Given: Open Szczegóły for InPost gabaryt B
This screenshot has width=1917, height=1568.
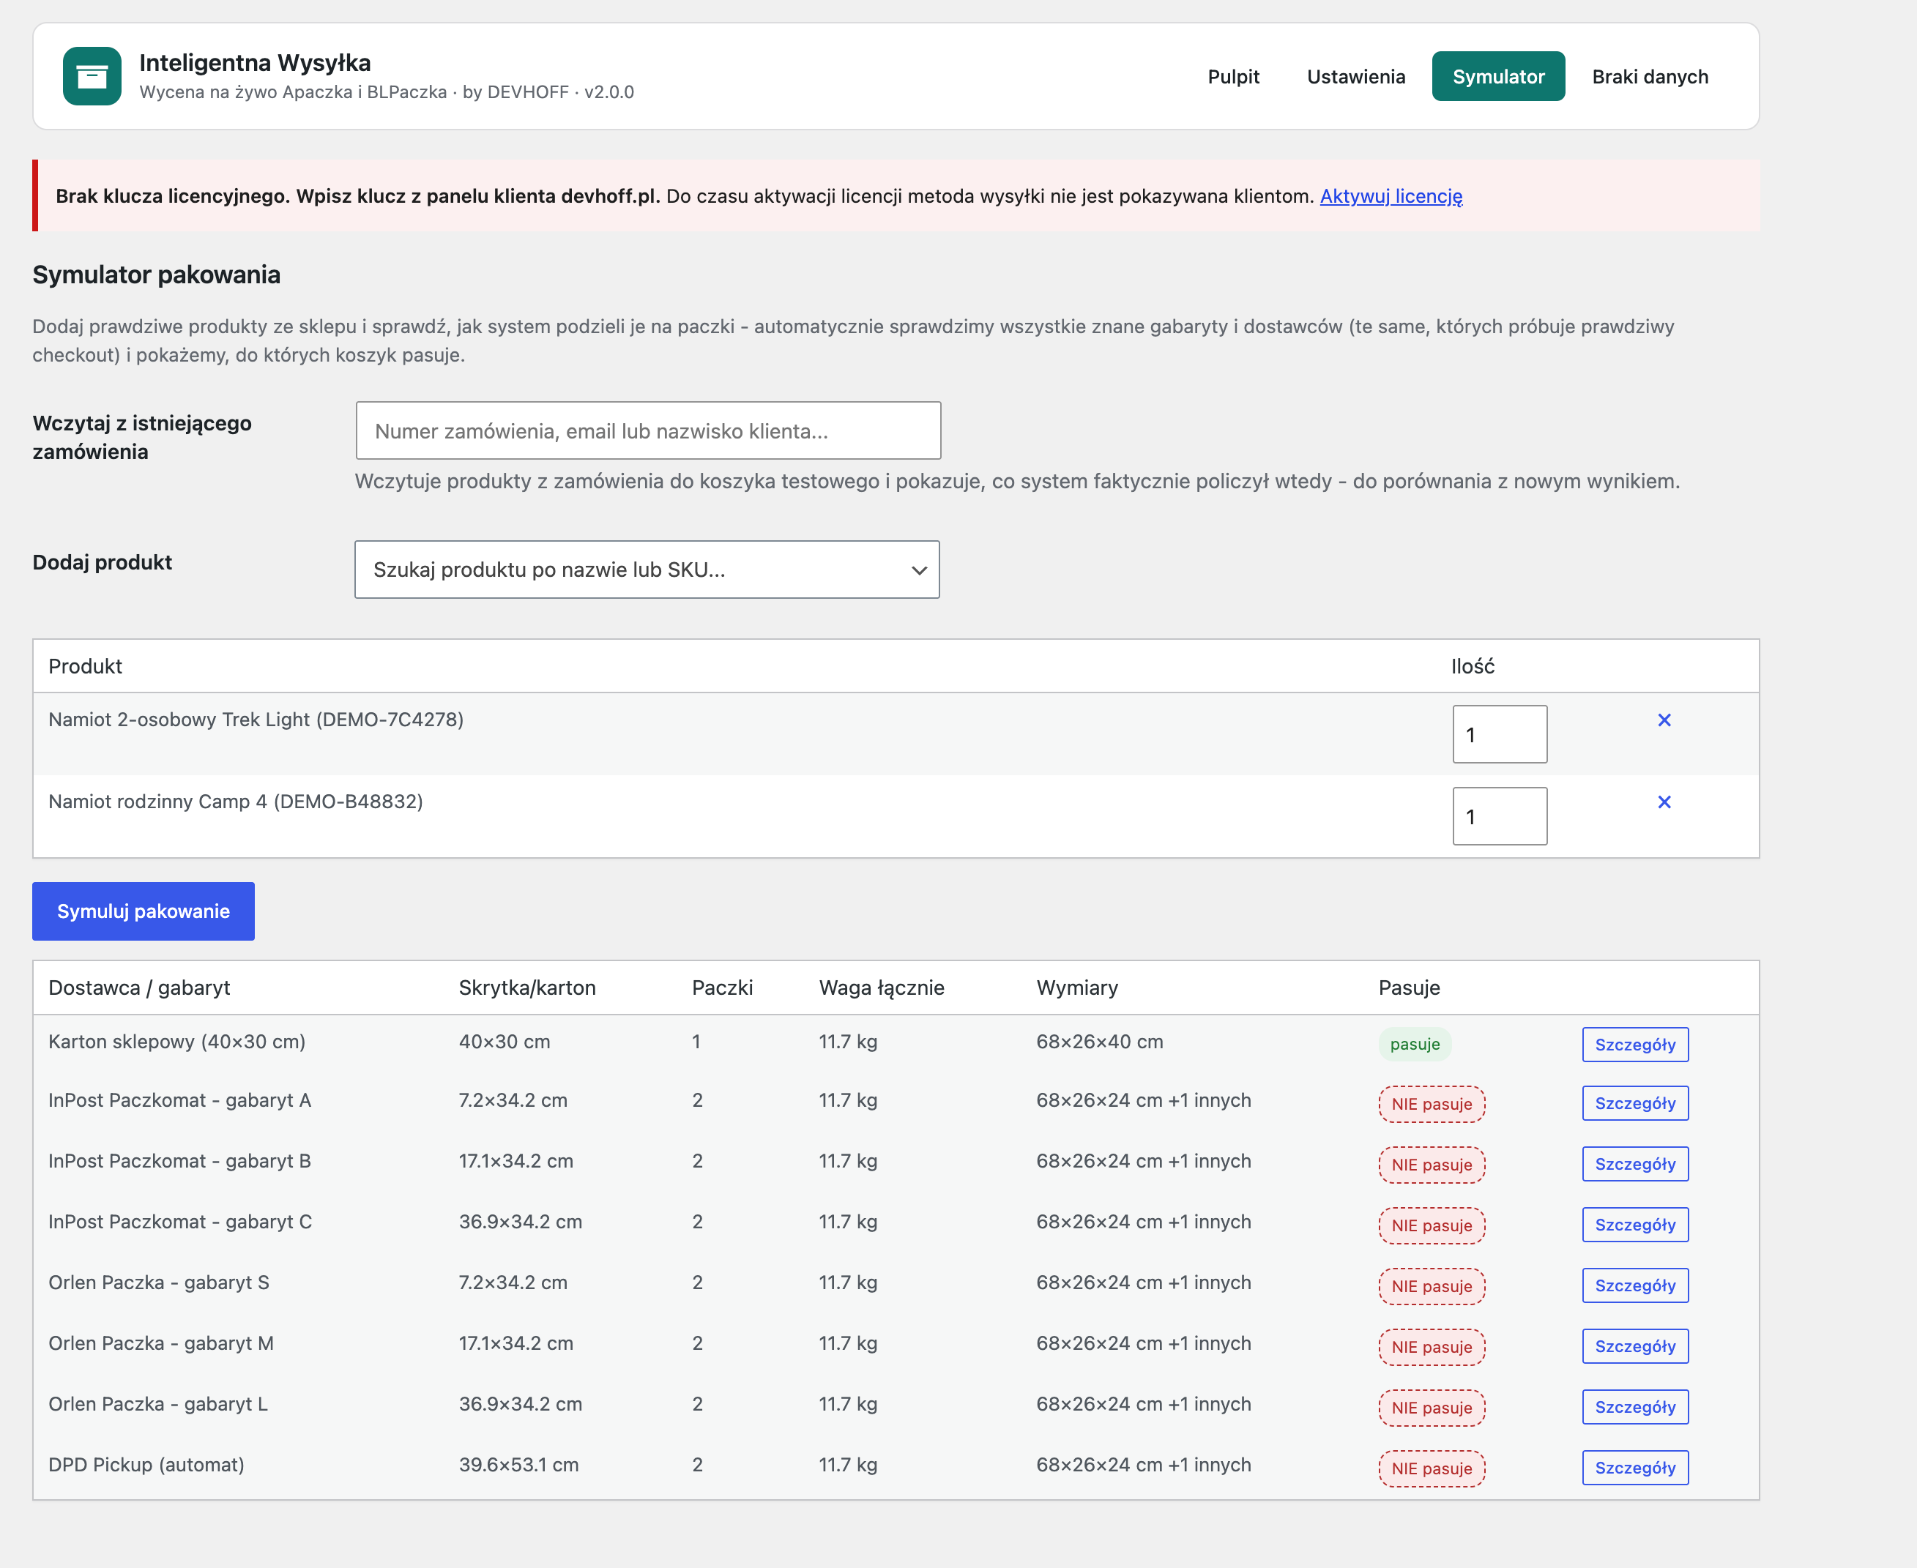Looking at the screenshot, I should coord(1635,1164).
